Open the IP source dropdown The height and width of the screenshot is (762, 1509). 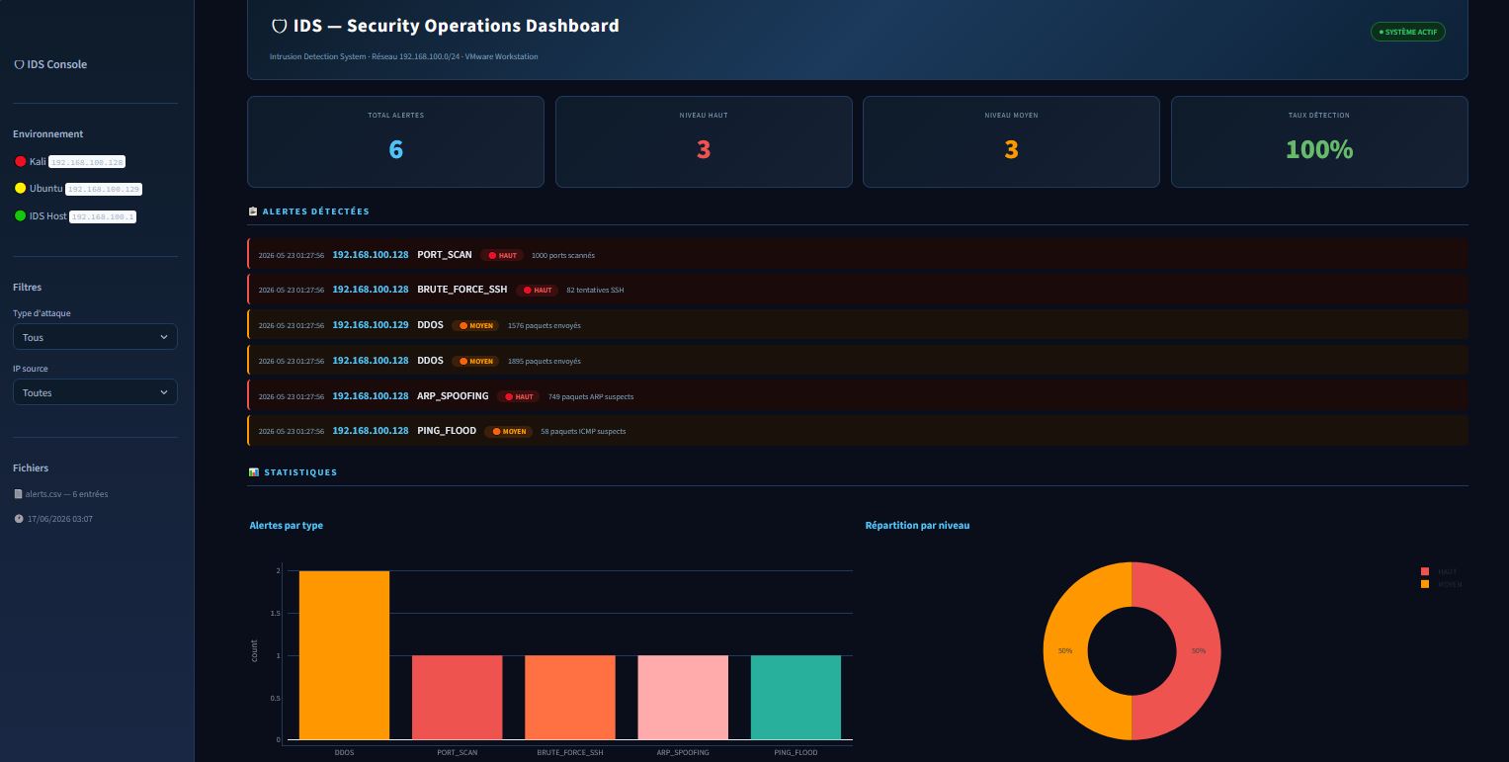[95, 392]
